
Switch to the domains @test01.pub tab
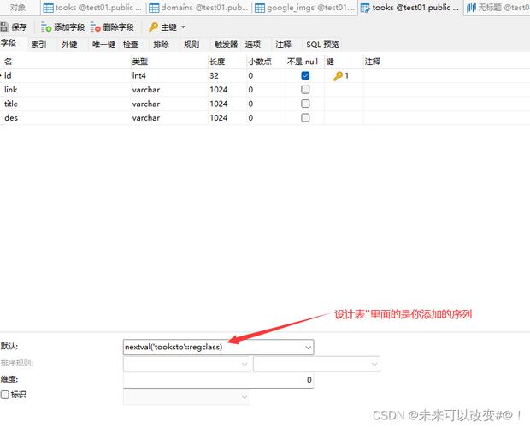[198, 8]
